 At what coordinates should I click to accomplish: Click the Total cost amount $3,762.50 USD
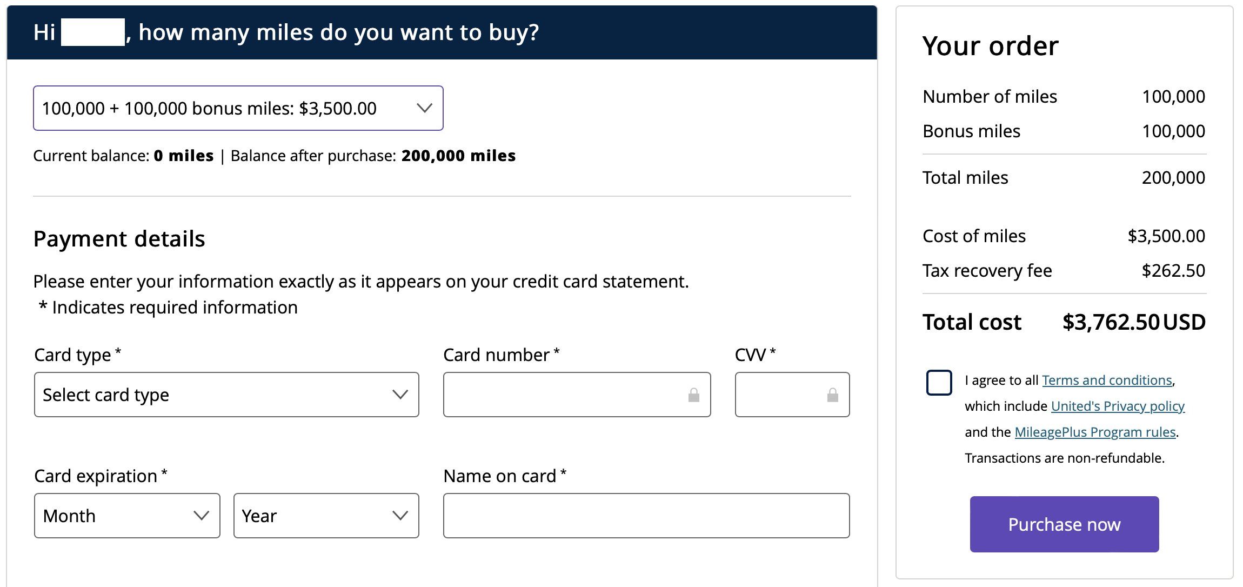(x=1134, y=322)
